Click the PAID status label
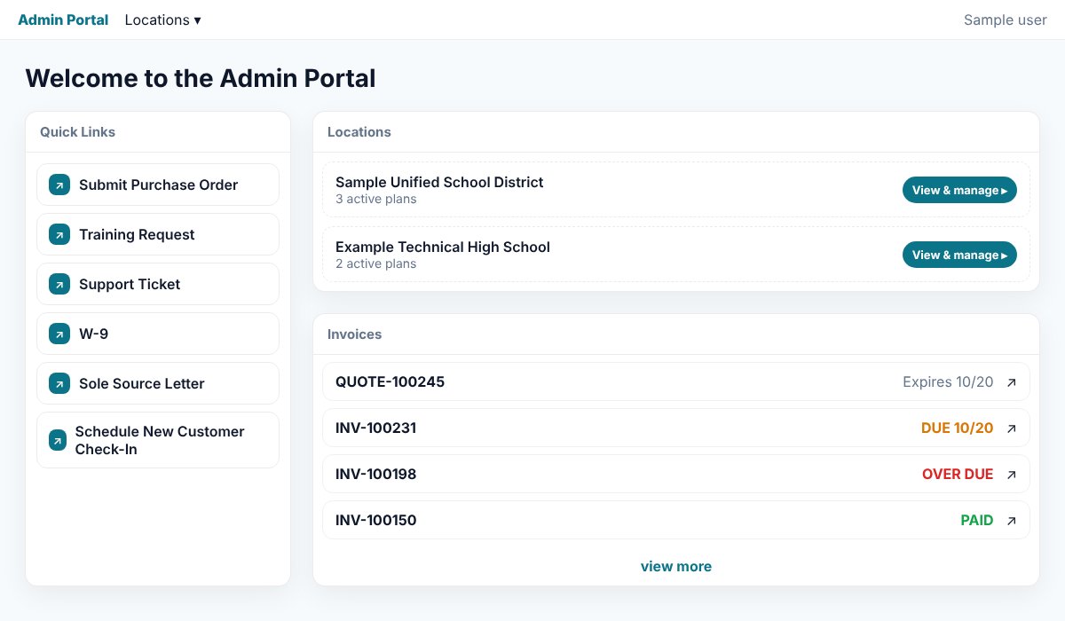The image size is (1065, 621). pos(977,521)
